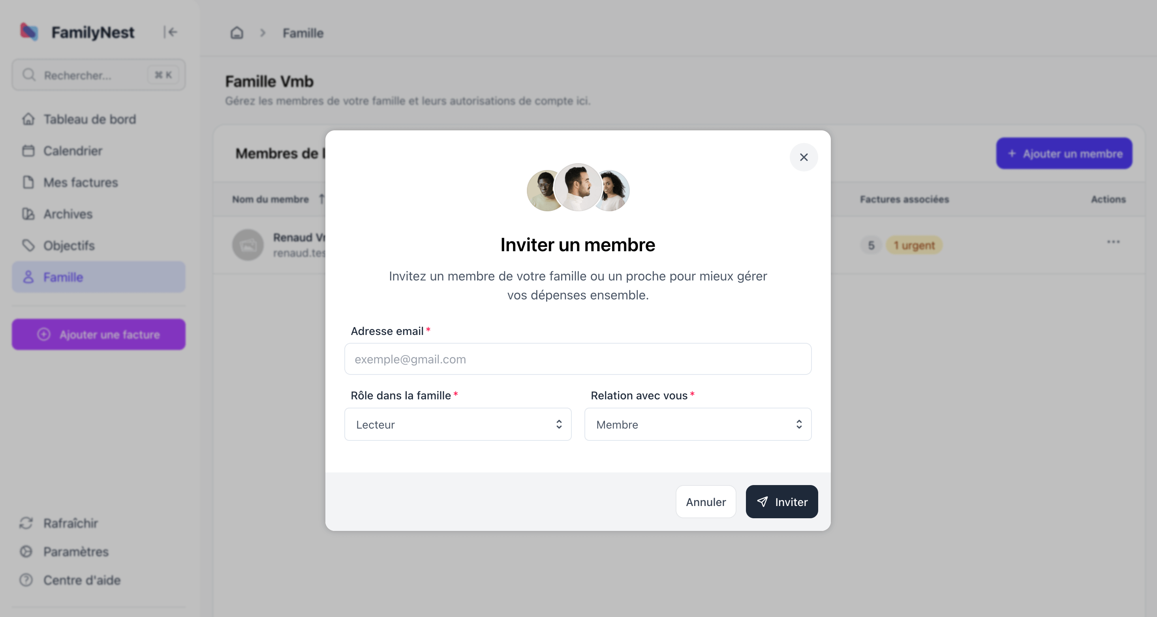
Task: Focus the Adresse email input field
Action: click(578, 359)
